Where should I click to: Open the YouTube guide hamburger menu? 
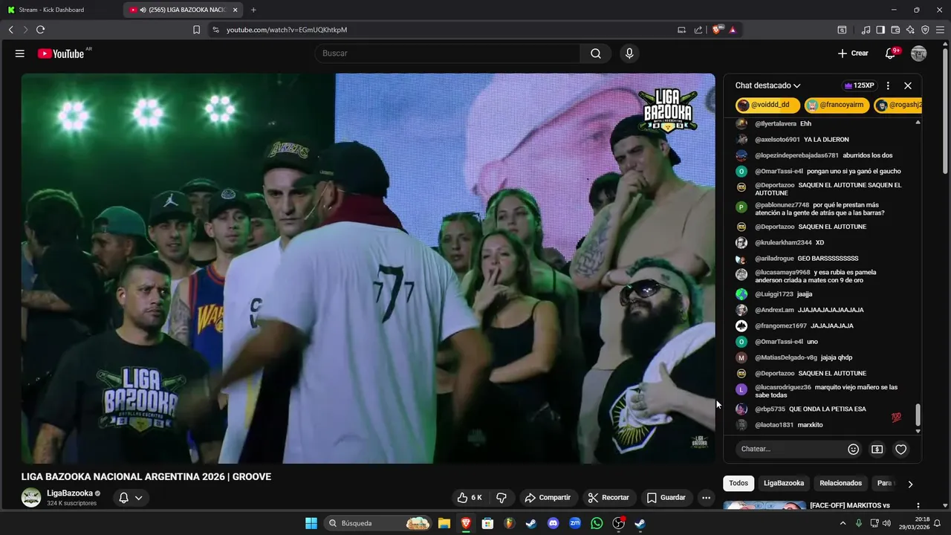click(20, 53)
